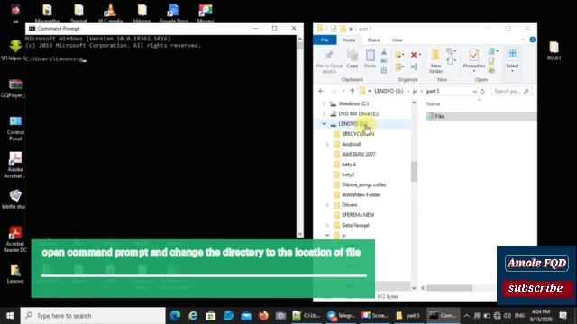Image resolution: width=577 pixels, height=324 pixels.
Task: Click part 5 in address breadcrumb
Action: click(x=433, y=91)
